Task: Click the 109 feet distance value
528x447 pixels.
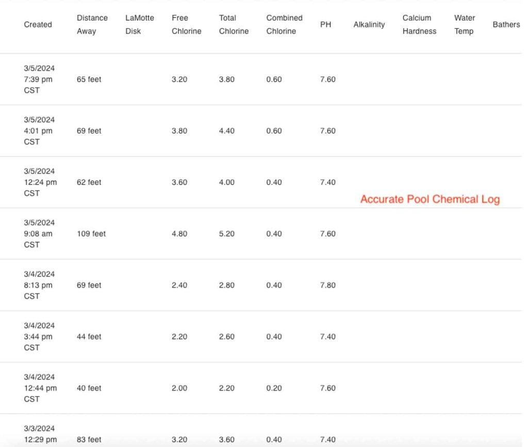Action: pos(91,234)
